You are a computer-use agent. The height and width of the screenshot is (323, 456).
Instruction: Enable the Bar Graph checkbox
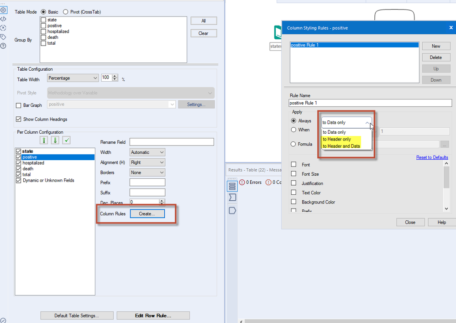coord(18,105)
